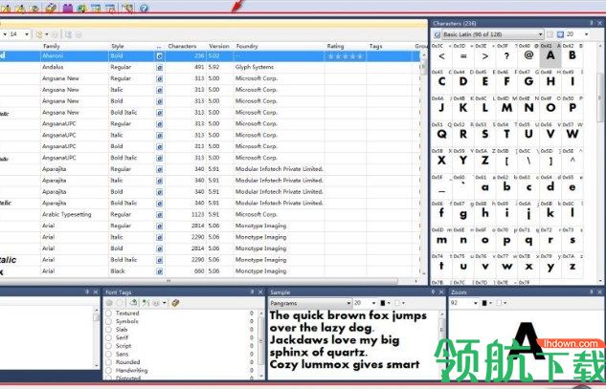Open the Zoom panel text color dropdown arrow
Viewport: 606px width, 389px height.
pyautogui.click(x=491, y=303)
